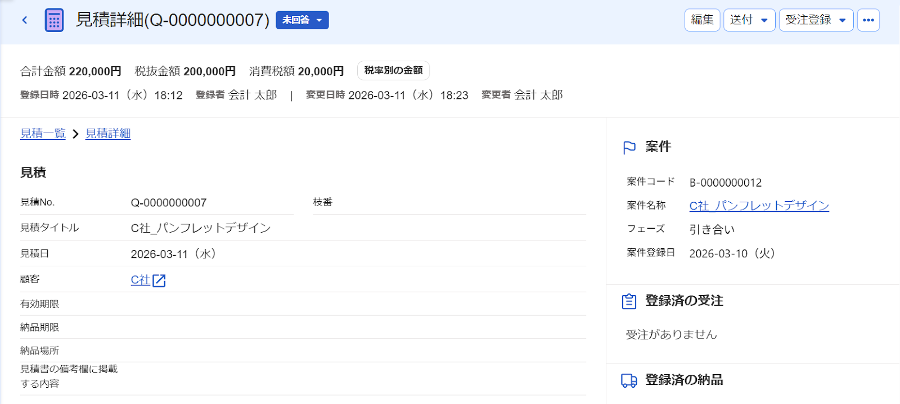Click the 合計金額 220,000円 text
This screenshot has height=404, width=900.
click(71, 71)
